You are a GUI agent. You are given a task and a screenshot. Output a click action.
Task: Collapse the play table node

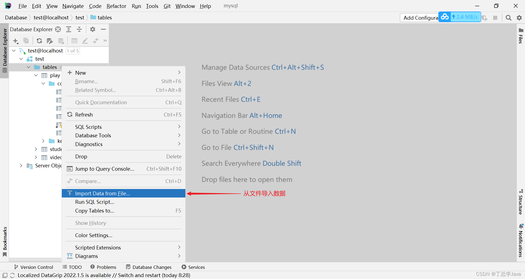click(x=36, y=75)
